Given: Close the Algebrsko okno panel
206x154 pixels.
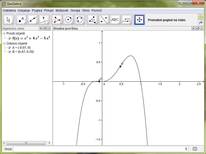Looking at the screenshot, I should (49, 28).
